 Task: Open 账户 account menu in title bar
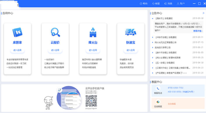click(x=181, y=4)
